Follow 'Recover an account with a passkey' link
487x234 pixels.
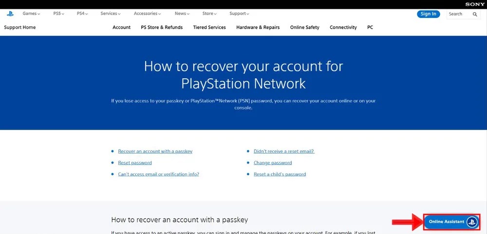click(155, 151)
